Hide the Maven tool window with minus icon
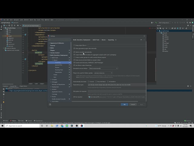 191,26
